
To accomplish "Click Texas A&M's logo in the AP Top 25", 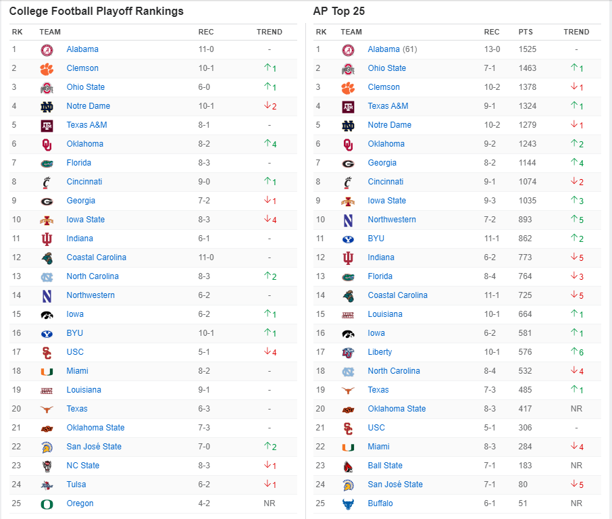I will tap(348, 106).
